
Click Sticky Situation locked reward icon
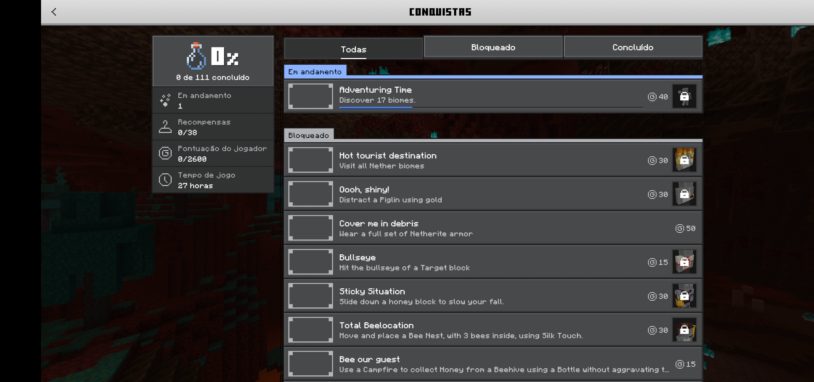(x=684, y=296)
